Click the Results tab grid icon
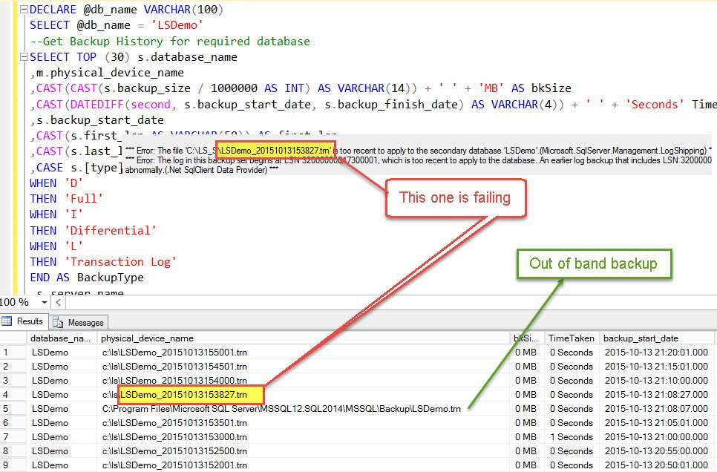This screenshot has width=717, height=472. [x=7, y=322]
